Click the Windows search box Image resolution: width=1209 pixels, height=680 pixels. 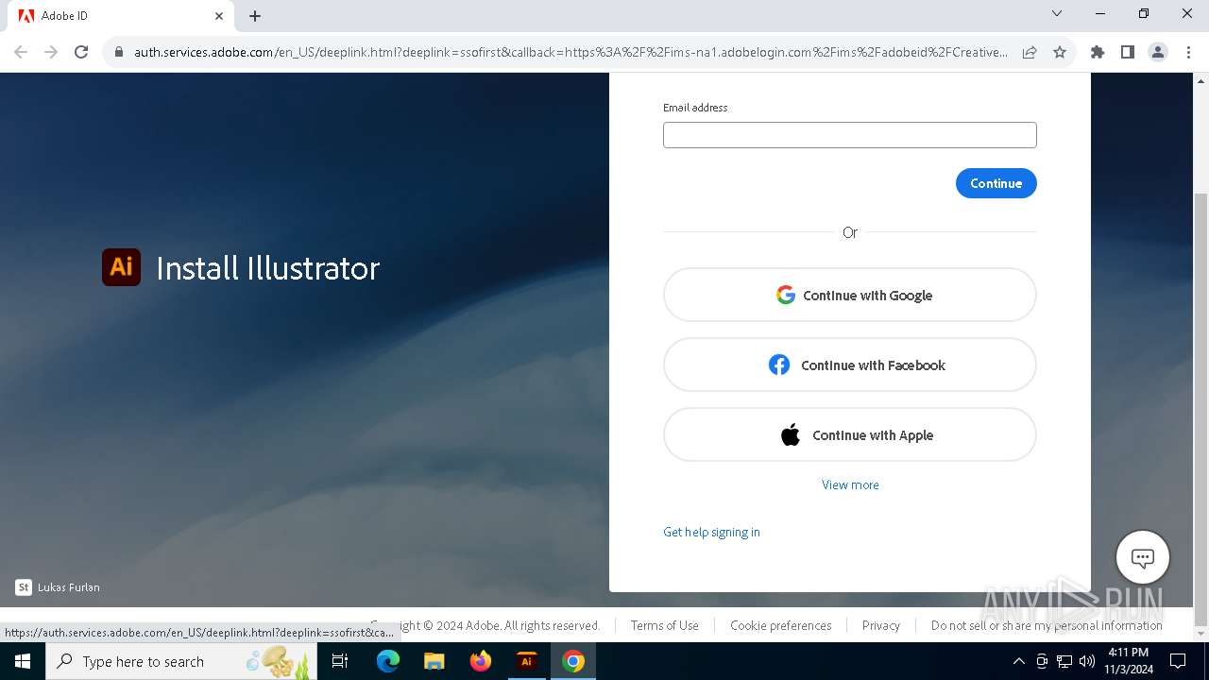click(x=179, y=661)
